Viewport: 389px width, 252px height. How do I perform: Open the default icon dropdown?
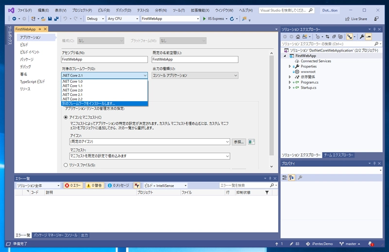[x=150, y=142]
